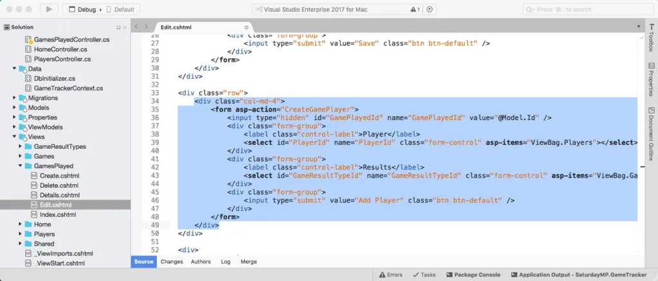
Task: Open the Tasks pad
Action: [x=424, y=275]
